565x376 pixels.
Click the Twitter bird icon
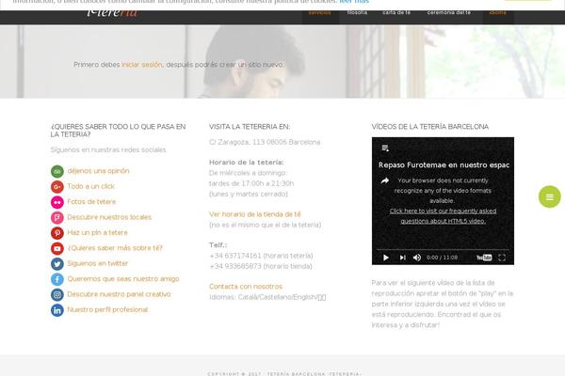(56, 264)
